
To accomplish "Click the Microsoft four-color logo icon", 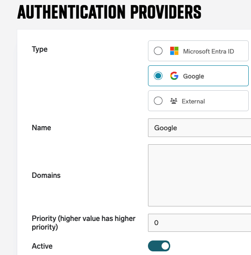I will coord(174,51).
